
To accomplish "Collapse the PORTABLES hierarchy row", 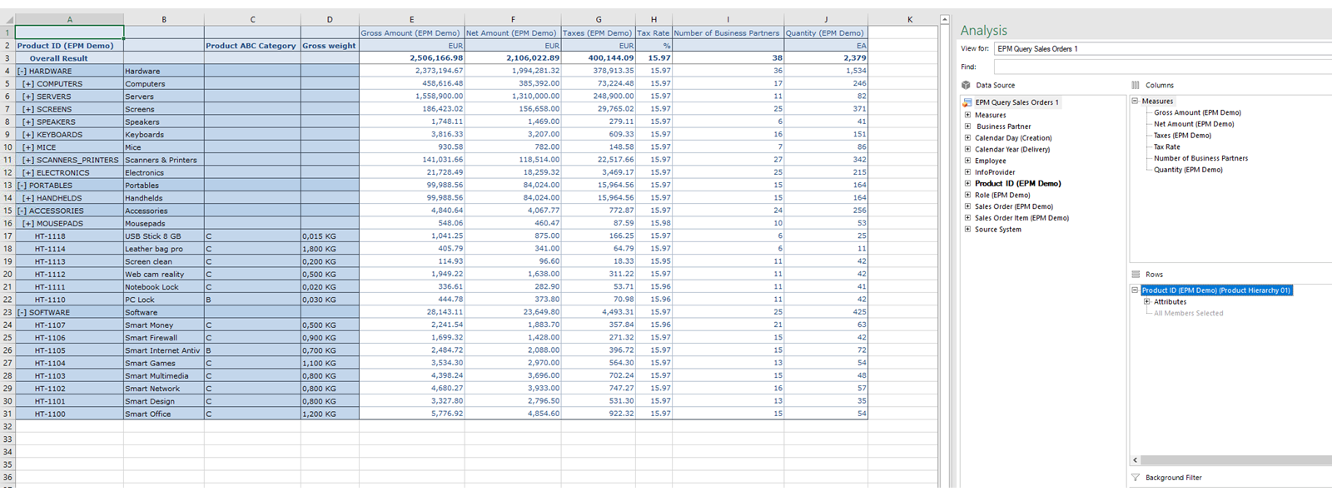I will (22, 186).
